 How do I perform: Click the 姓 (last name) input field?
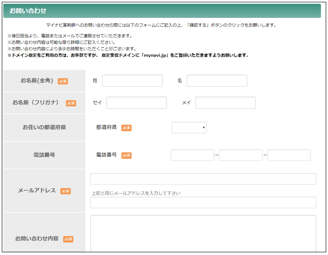(x=132, y=81)
